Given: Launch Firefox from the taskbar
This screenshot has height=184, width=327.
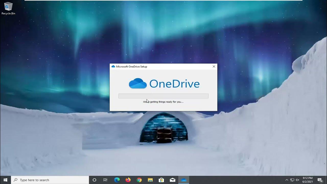Looking at the screenshot, I should pos(128,180).
